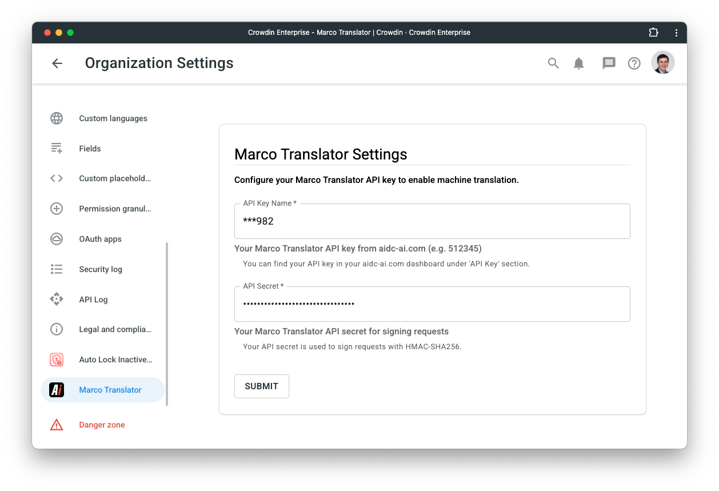Select Fields in the sidebar

102,149
